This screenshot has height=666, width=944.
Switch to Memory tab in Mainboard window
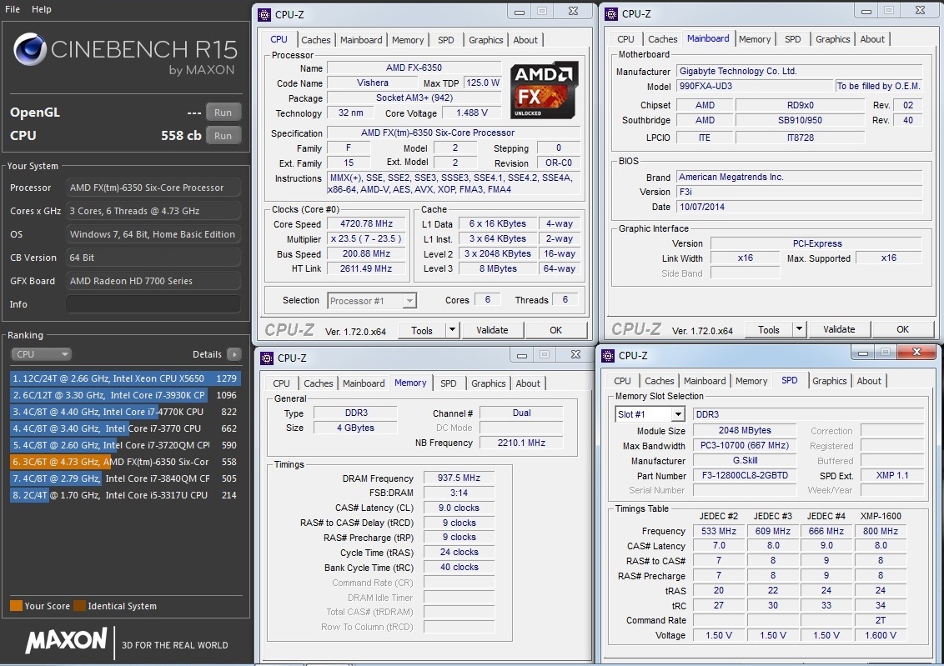coord(755,39)
